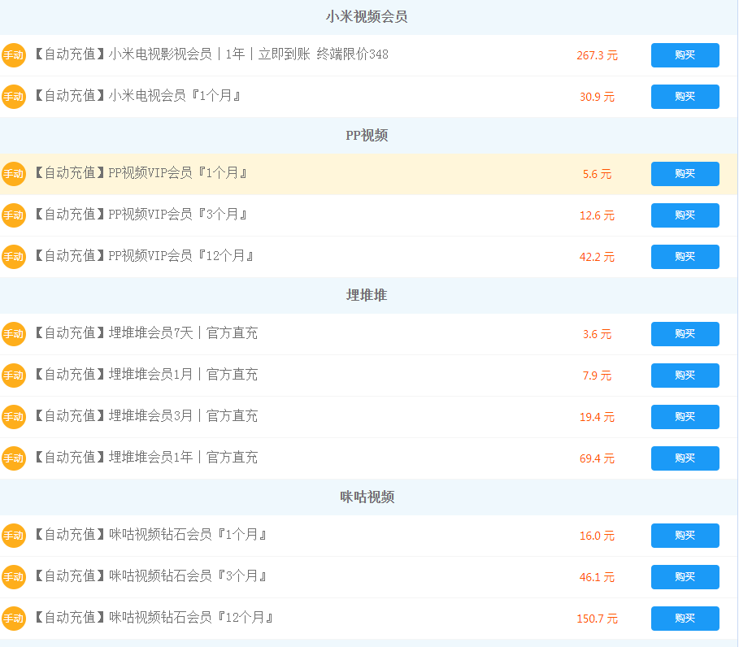Purchase PP视频VIP会员『1个月』 at 5.6 元
This screenshot has height=647, width=739.
point(685,174)
